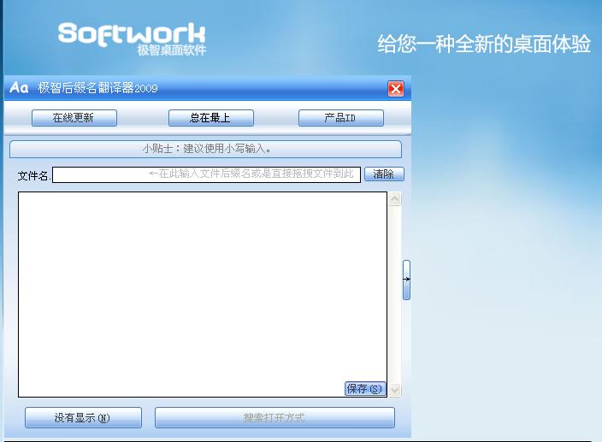602x442 pixels.
Task: Toggle the 总在最上 always-on-top button
Action: [x=210, y=118]
